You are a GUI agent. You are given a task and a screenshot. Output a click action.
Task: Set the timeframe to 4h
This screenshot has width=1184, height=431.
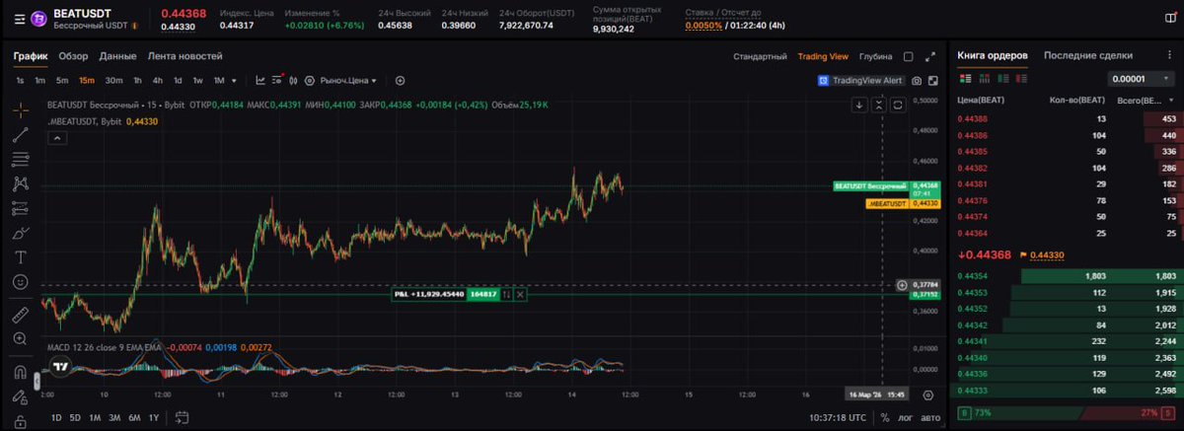click(158, 81)
